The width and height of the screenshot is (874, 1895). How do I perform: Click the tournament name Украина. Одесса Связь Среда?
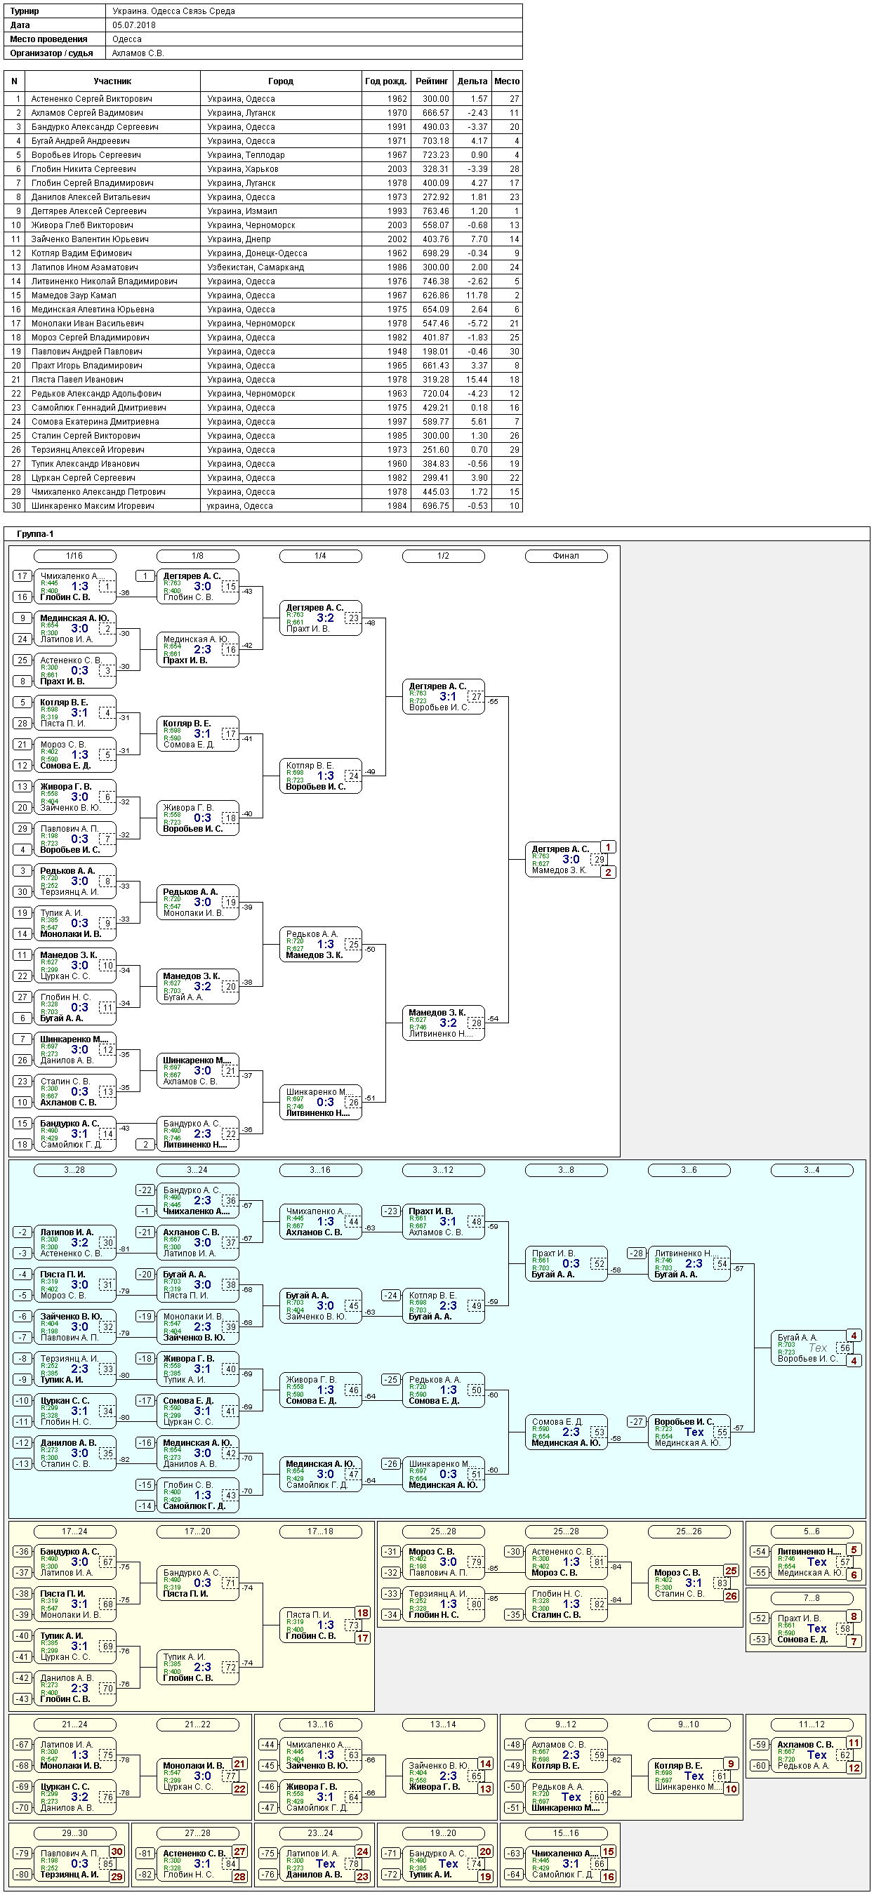click(x=173, y=11)
